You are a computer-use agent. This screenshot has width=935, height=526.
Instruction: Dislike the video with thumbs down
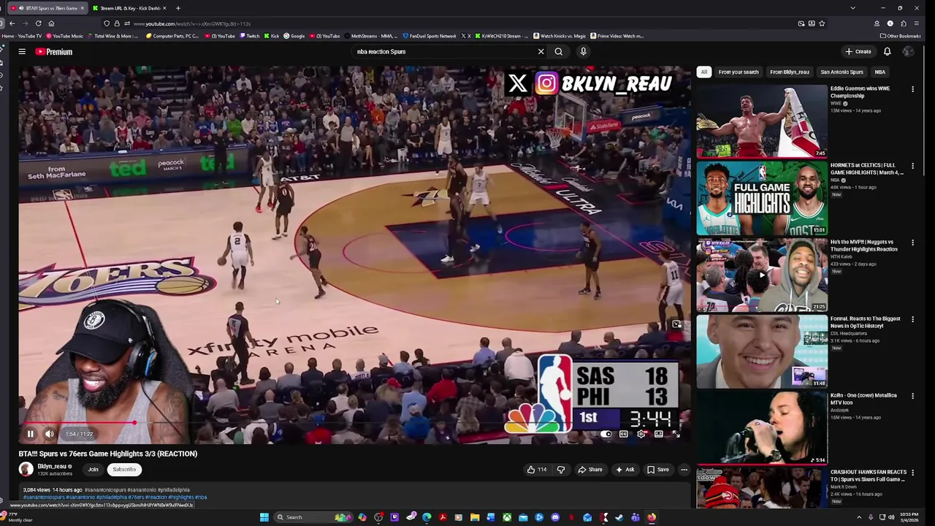coord(561,470)
